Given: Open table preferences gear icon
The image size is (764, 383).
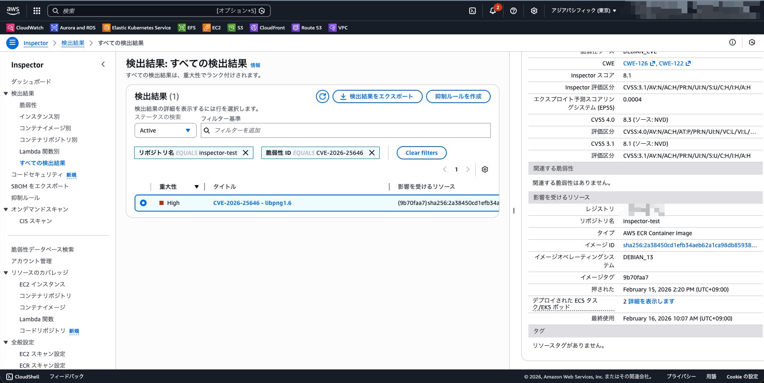Looking at the screenshot, I should [x=485, y=169].
